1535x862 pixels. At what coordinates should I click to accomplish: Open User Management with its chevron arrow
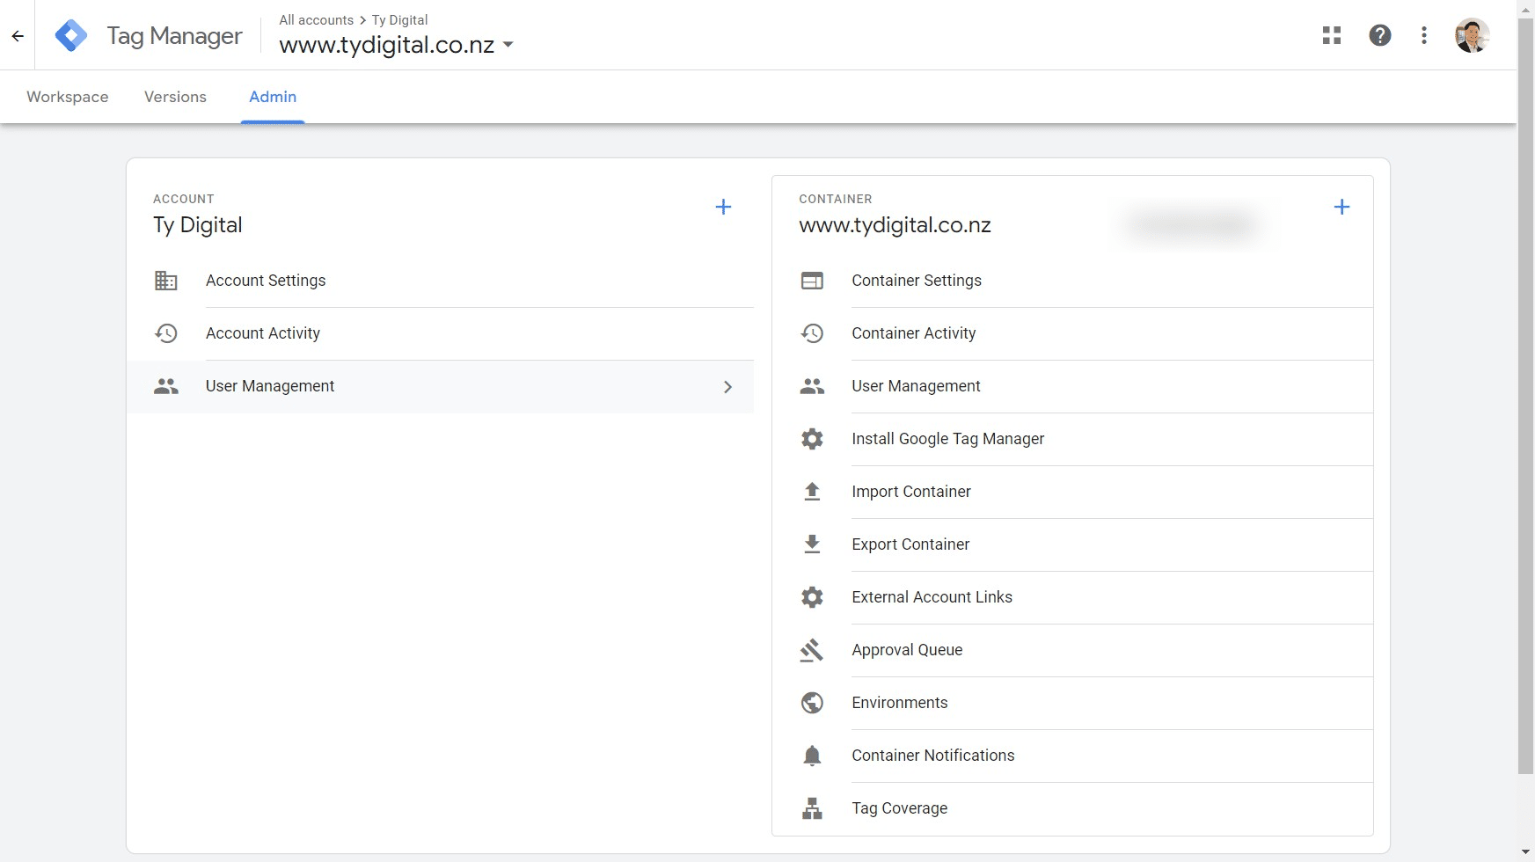[x=727, y=386]
